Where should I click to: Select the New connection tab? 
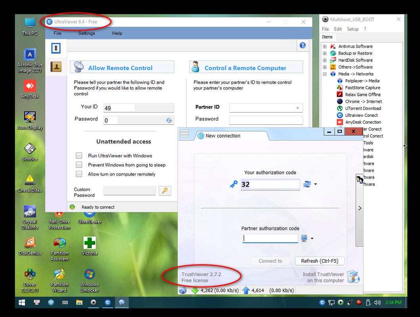coord(223,136)
